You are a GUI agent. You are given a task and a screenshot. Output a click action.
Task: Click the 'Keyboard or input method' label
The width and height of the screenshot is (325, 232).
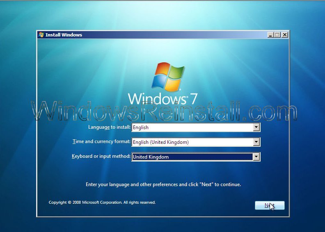101,157
